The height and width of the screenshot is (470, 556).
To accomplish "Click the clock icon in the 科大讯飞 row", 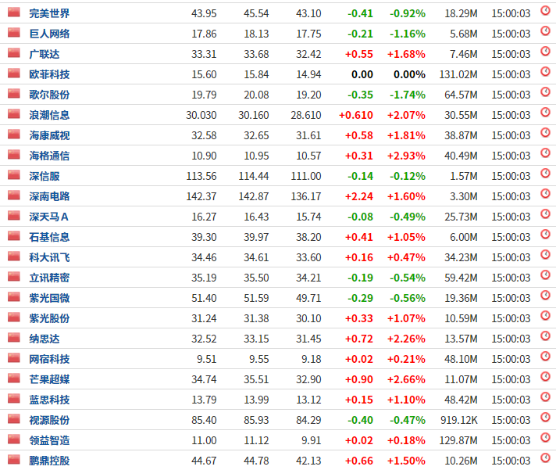I will click(x=545, y=254).
